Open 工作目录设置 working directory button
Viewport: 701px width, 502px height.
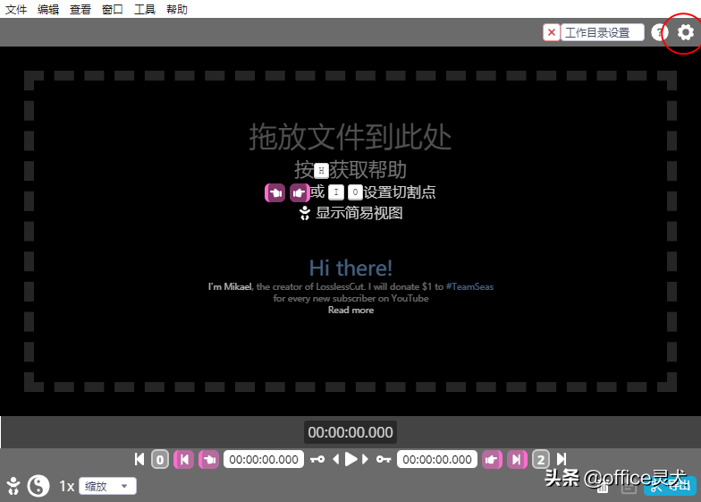(x=603, y=32)
